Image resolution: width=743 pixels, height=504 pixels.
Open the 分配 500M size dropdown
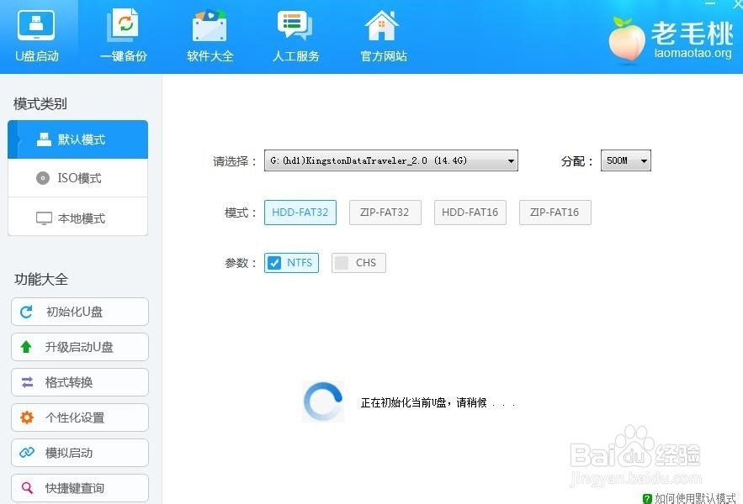pos(625,160)
